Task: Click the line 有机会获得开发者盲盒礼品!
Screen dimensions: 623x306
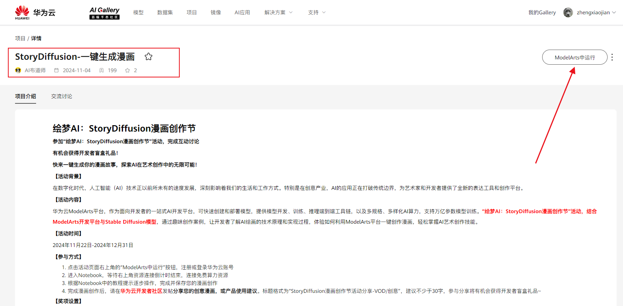Action: pos(85,153)
